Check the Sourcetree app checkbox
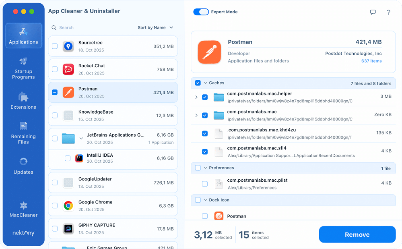The height and width of the screenshot is (249, 402). [x=55, y=46]
